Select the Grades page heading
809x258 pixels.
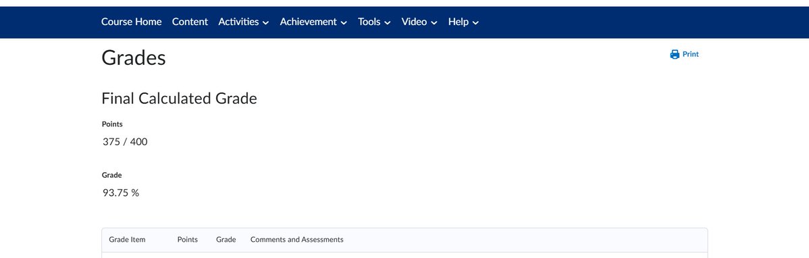(x=134, y=58)
